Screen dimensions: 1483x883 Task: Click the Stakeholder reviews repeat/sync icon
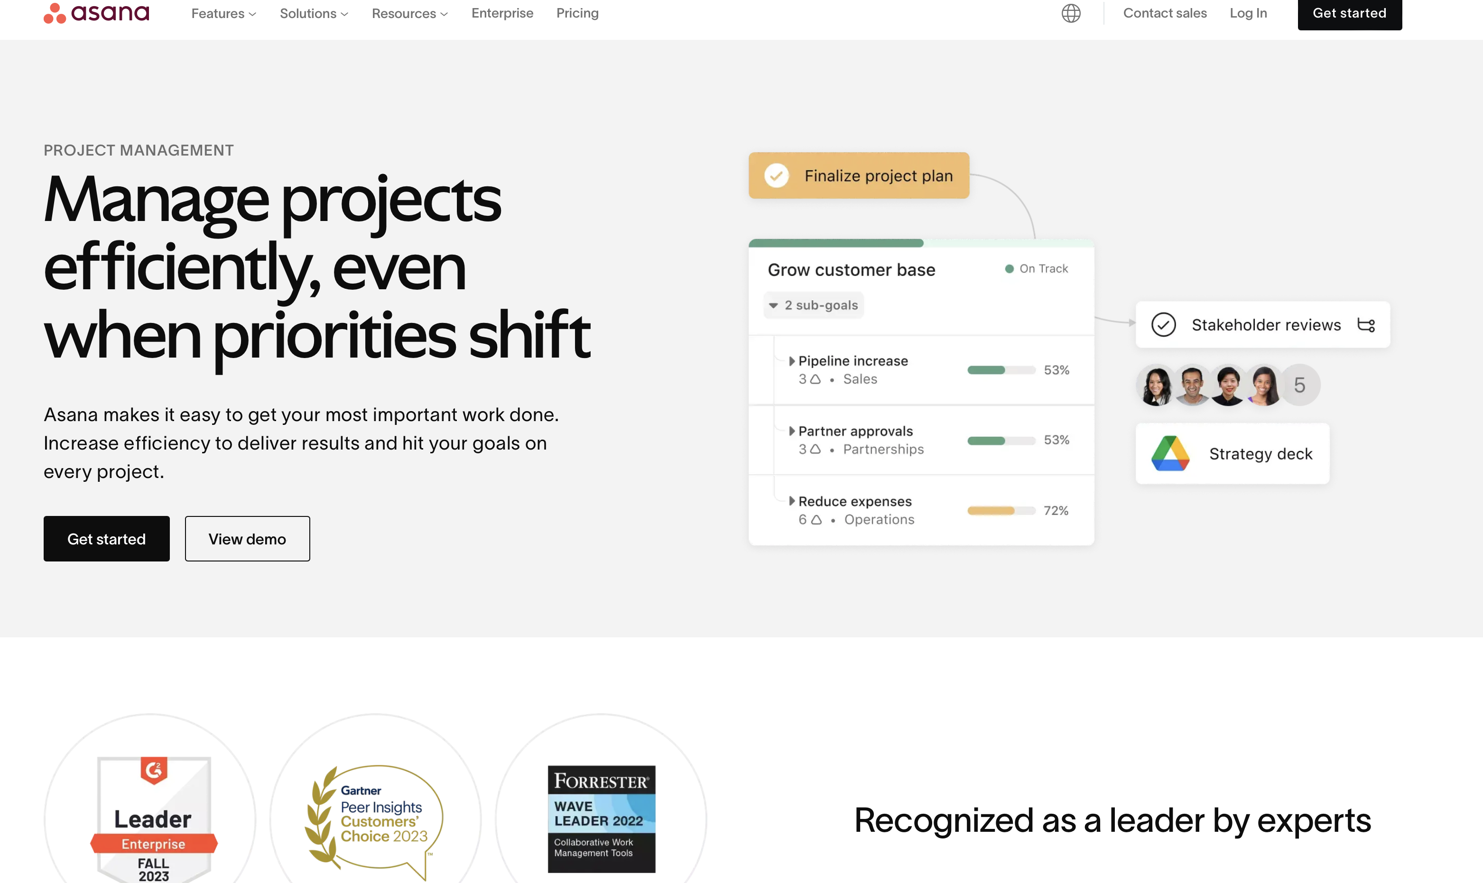1366,325
